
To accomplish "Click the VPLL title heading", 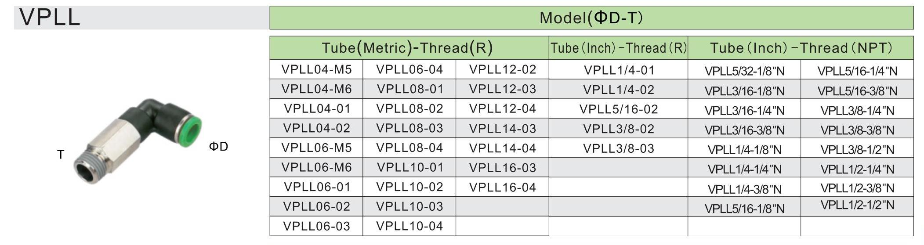I will tap(50, 18).
